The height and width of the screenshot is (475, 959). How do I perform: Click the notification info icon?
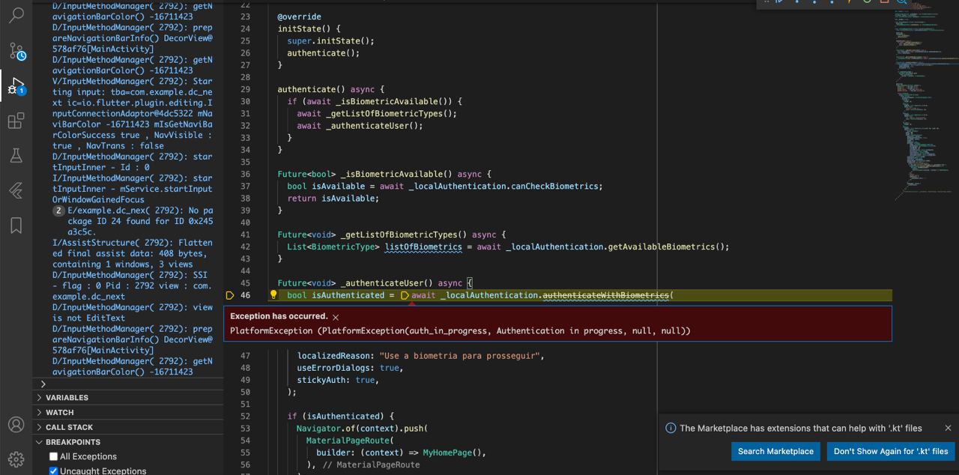[x=671, y=428]
